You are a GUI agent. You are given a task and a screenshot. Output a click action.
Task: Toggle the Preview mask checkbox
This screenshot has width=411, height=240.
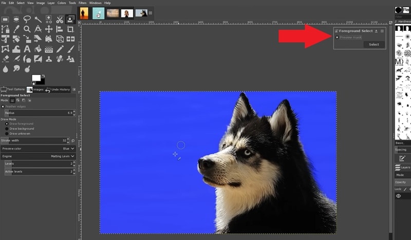(337, 38)
